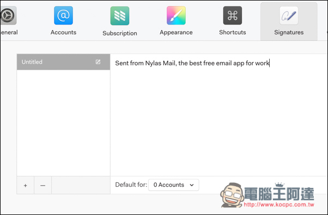Expand the 0 Accounts default dropdown
The height and width of the screenshot is (215, 328).
[173, 185]
